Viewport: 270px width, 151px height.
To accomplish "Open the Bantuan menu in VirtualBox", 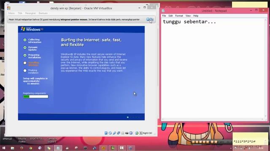I will (43, 13).
